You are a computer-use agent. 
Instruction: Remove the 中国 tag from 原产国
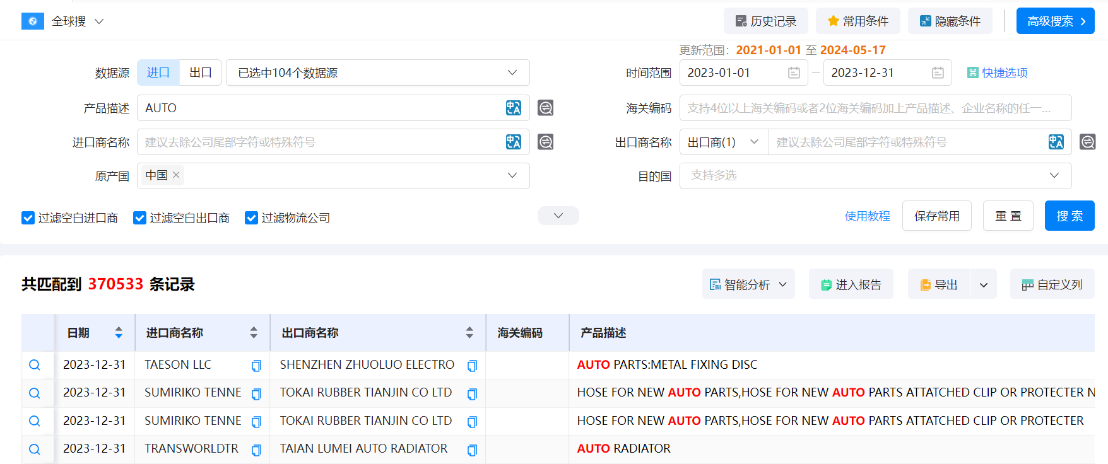(176, 175)
